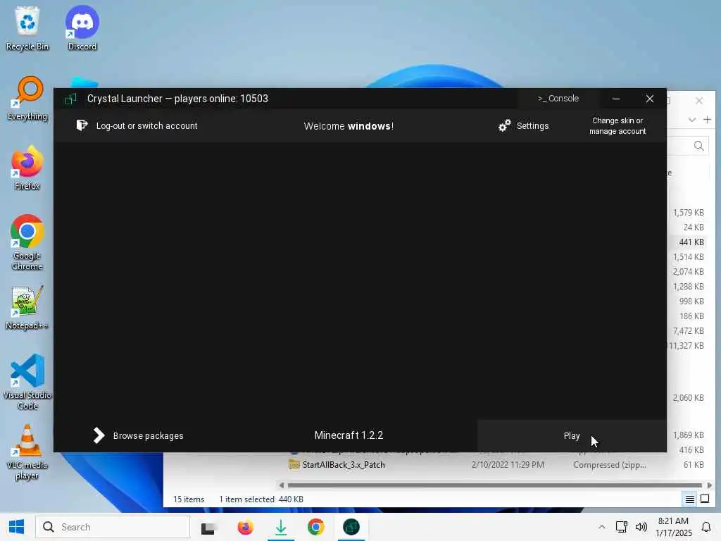The height and width of the screenshot is (541, 721).
Task: Open the notifications bell icon
Action: [x=706, y=527]
